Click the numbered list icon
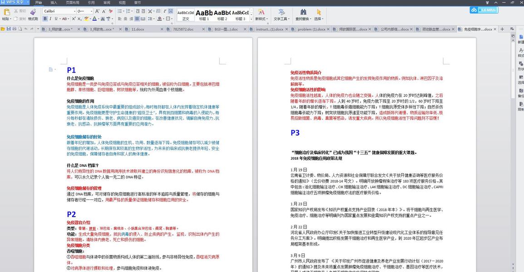 [129, 11]
